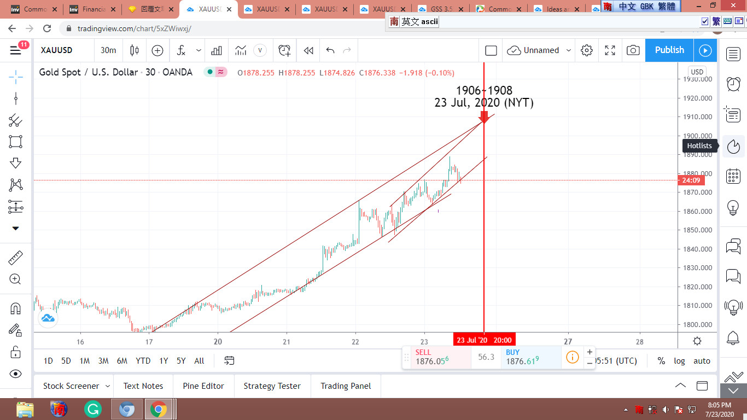
Task: Maximize the bottom panel with window icon
Action: tap(702, 386)
